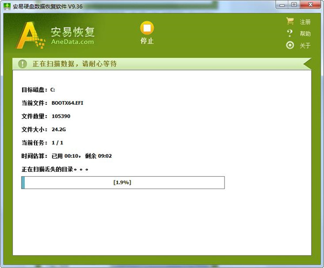The width and height of the screenshot is (324, 268).
Task: Click the green exclamation status icon
Action: pos(22,64)
